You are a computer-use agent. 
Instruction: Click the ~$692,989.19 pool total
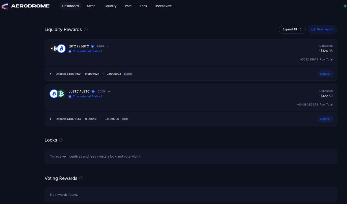(309, 59)
